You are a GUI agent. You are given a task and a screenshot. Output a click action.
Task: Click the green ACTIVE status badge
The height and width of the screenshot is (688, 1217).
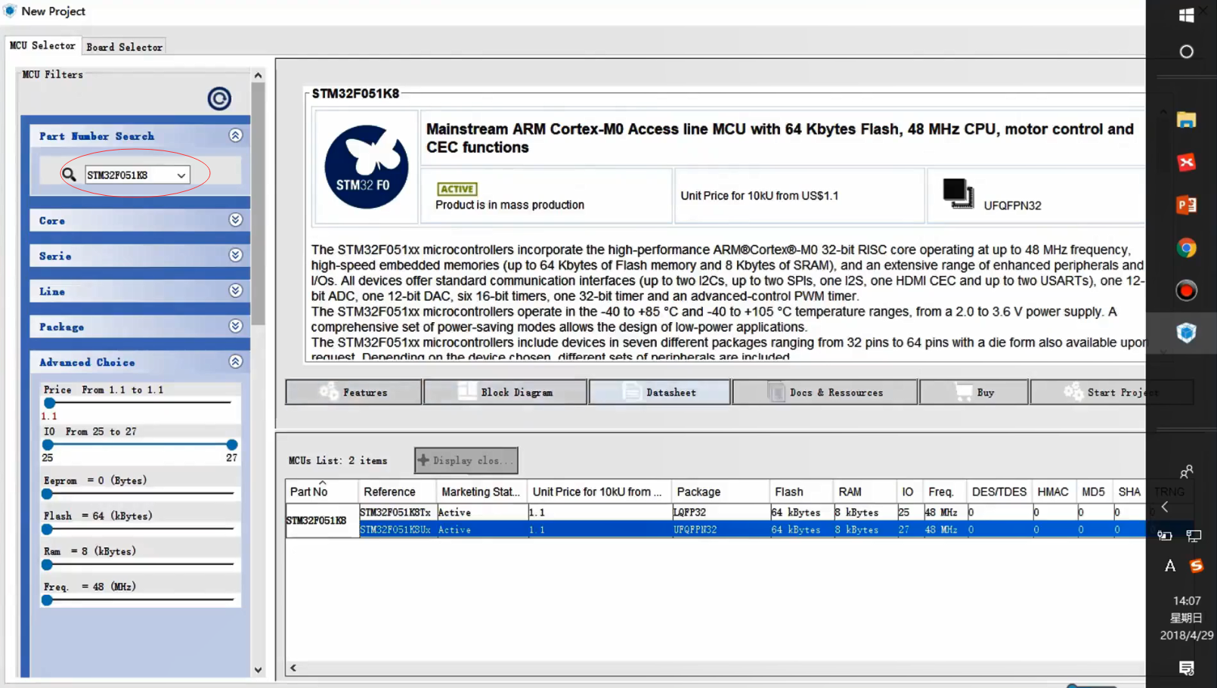pyautogui.click(x=457, y=189)
